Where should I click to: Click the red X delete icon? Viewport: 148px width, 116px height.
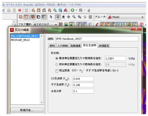click(20, 10)
